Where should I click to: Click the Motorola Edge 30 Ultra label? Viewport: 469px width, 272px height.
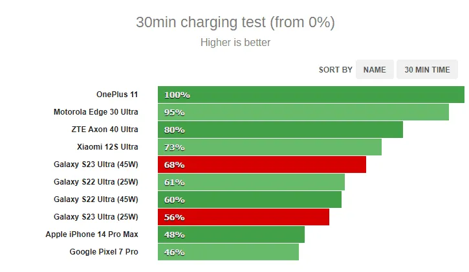coord(96,112)
